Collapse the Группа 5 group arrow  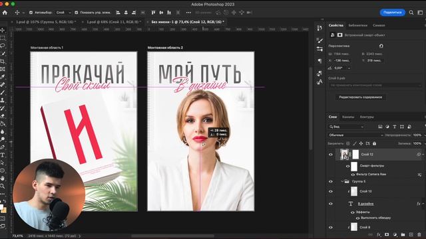[x=342, y=181]
